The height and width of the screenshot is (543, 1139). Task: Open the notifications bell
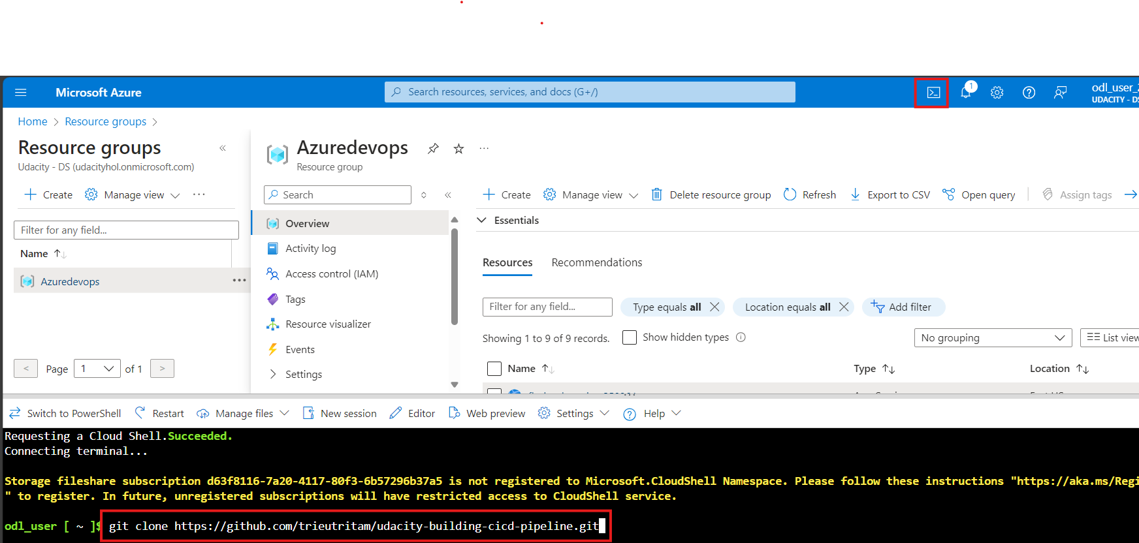[x=966, y=92]
